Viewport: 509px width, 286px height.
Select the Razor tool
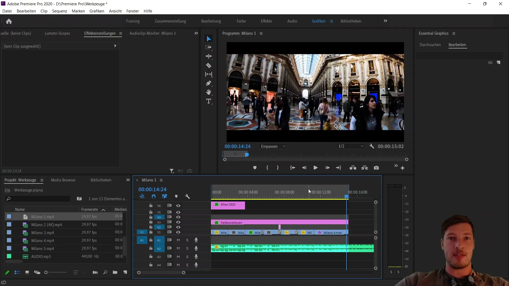pos(209,65)
